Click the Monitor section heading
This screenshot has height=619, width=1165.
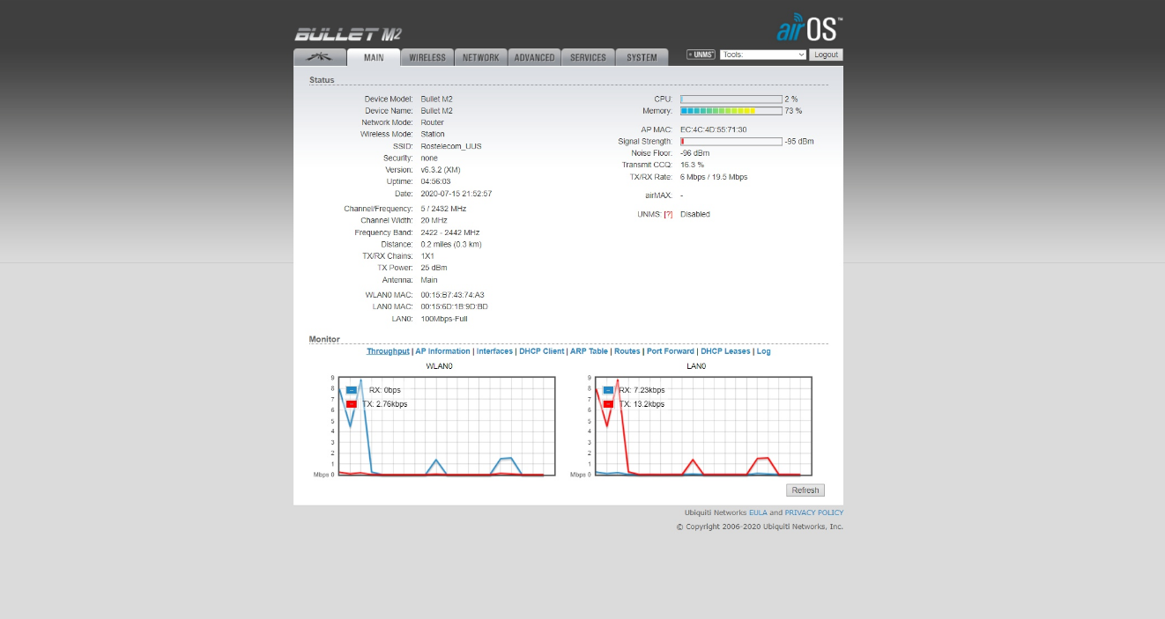324,339
